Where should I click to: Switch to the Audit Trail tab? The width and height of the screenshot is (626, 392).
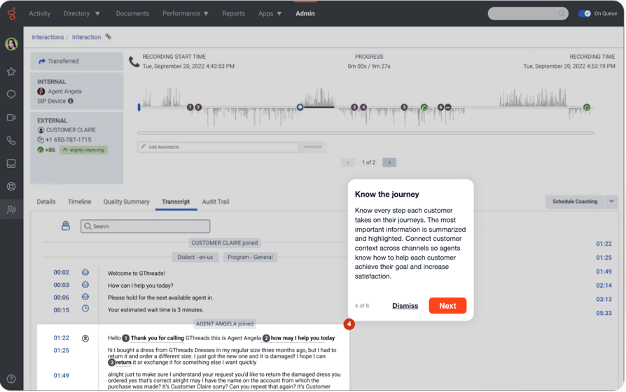point(216,202)
